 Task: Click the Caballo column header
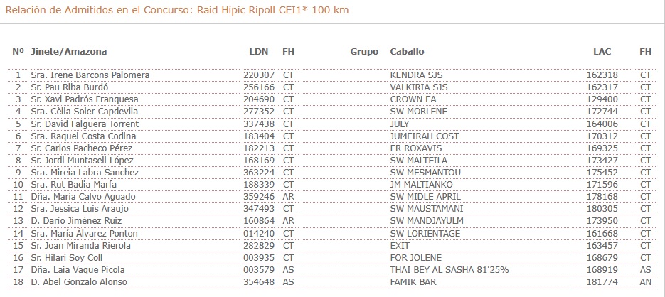[x=407, y=52]
